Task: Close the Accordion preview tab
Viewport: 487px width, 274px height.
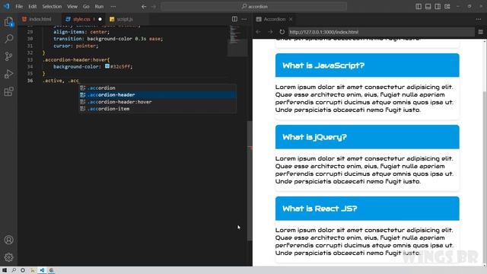Action: point(291,19)
